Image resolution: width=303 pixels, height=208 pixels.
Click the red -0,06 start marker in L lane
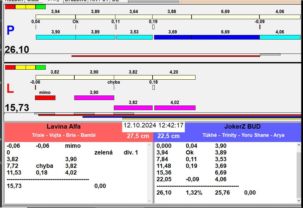35,87
